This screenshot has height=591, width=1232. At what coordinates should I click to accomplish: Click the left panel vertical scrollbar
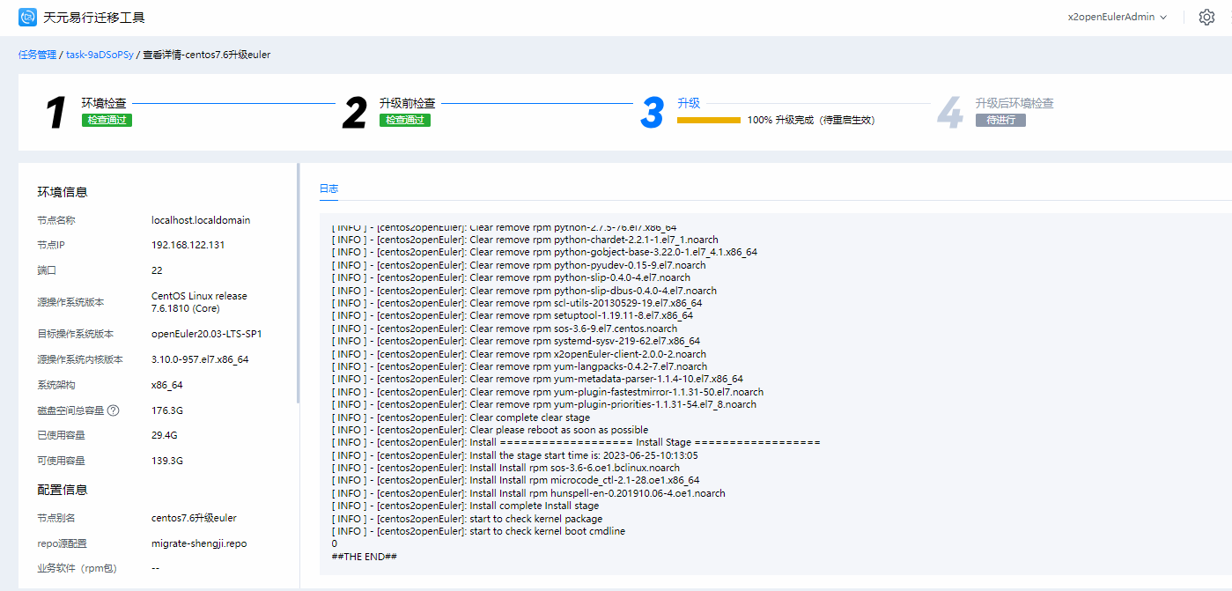pos(298,282)
